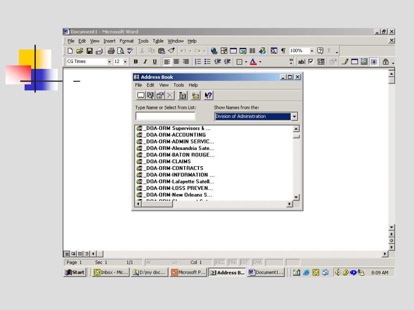Click the Paste clipboard icon
Viewport: 414px width, 310px height.
click(x=162, y=51)
